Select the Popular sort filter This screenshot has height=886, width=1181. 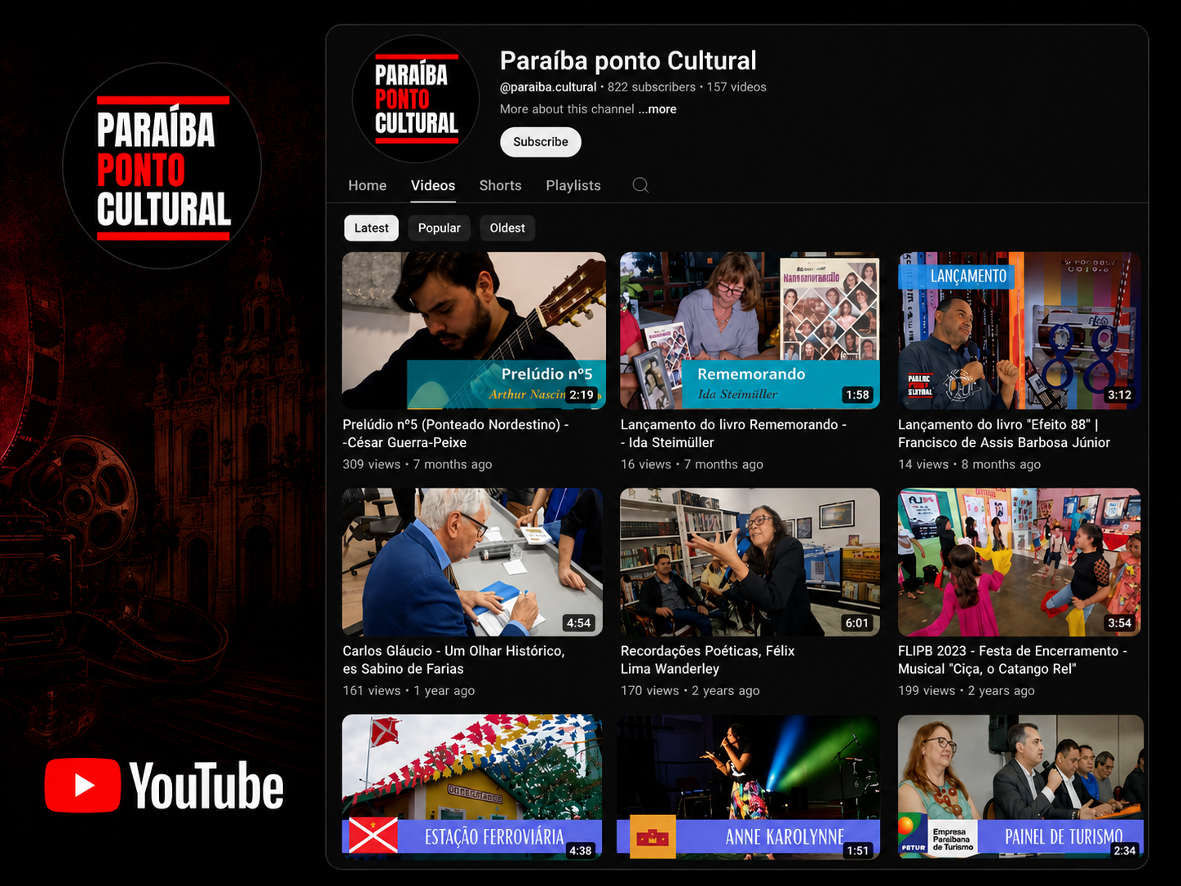click(x=439, y=228)
